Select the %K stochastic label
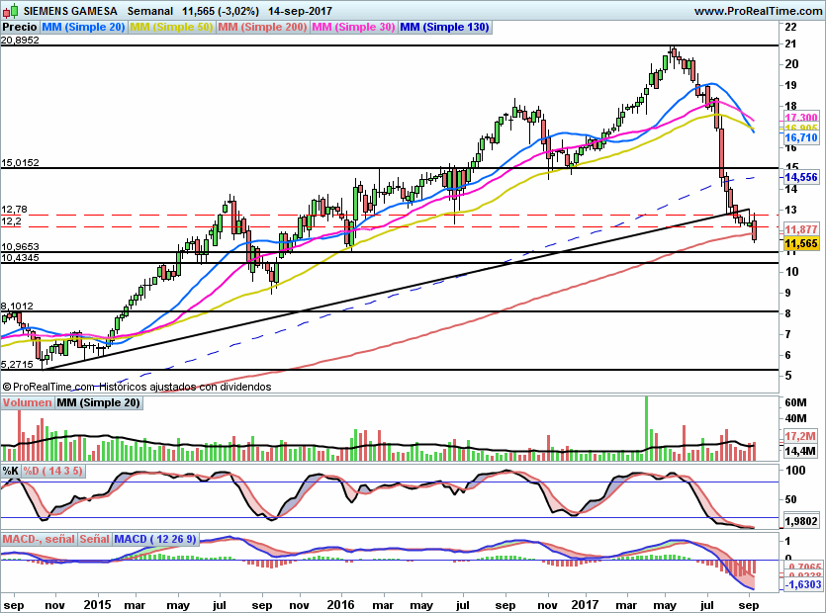Image resolution: width=826 pixels, height=613 pixels. (11, 471)
